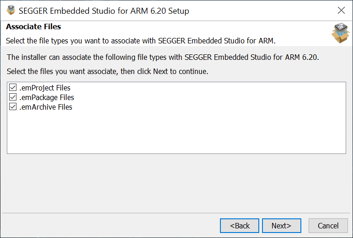Click the installer package box icon

click(x=340, y=33)
